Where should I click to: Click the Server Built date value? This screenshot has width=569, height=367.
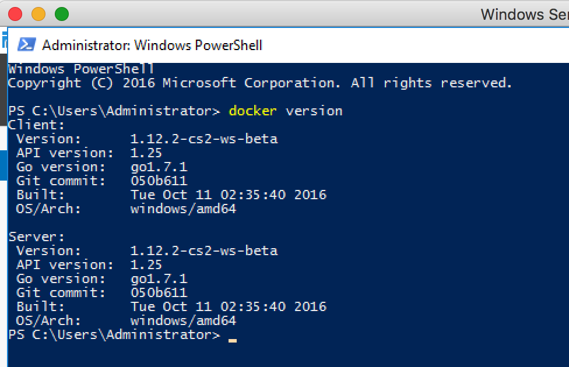(x=229, y=306)
